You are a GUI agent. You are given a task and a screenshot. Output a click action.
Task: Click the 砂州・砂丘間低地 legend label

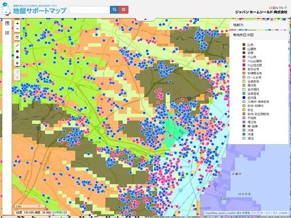pyautogui.click(x=258, y=114)
